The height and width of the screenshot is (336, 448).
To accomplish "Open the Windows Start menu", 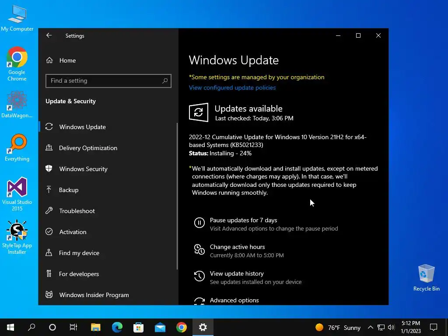I will tap(10, 327).
